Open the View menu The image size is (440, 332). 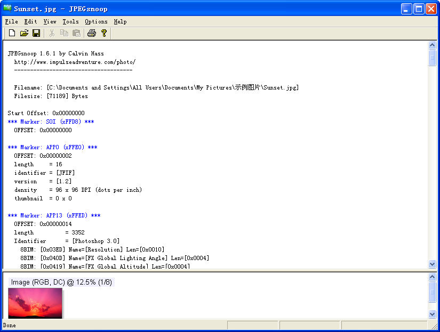50,22
